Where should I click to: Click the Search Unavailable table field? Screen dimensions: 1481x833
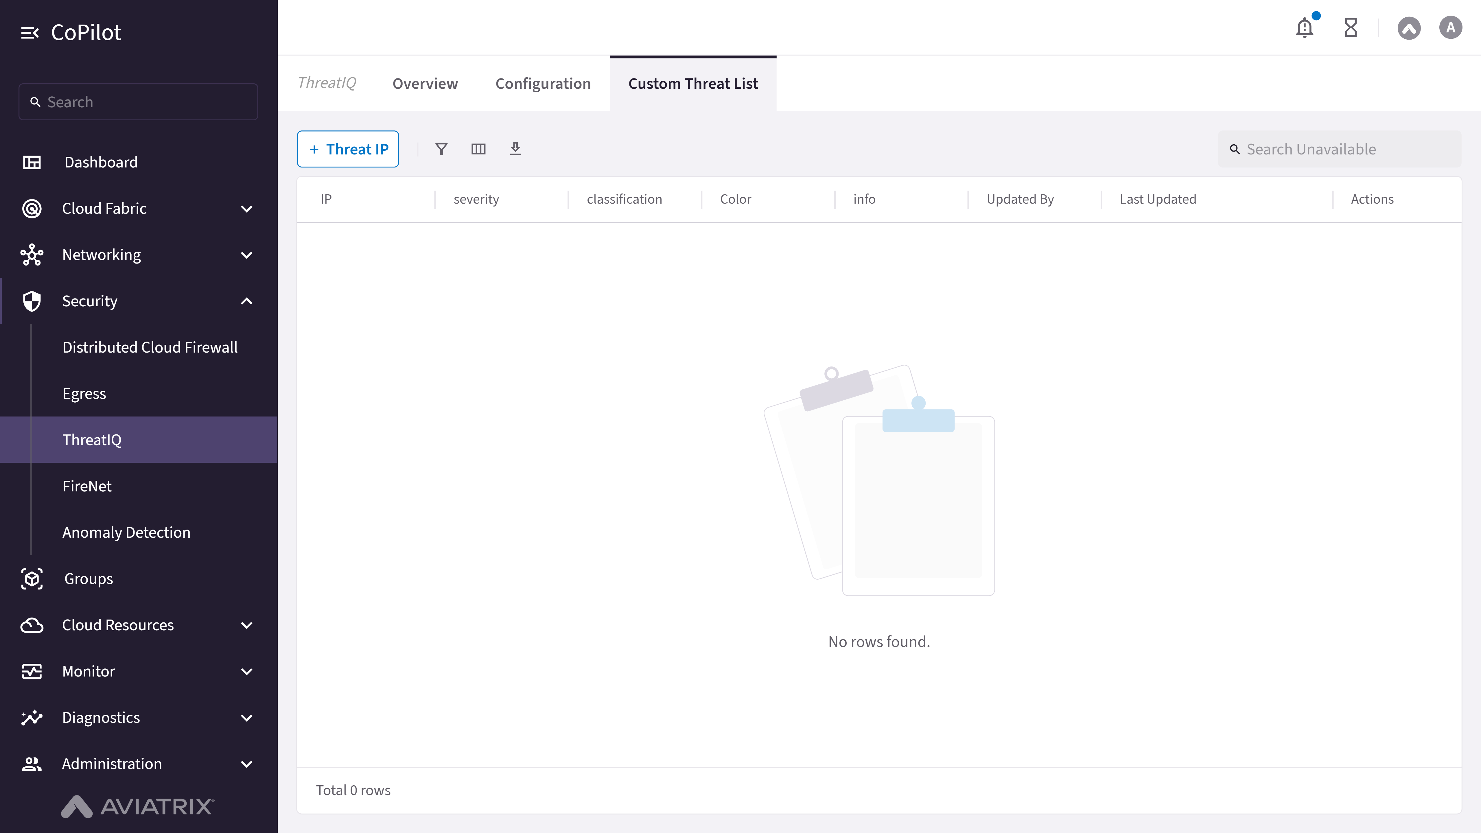[1339, 149]
